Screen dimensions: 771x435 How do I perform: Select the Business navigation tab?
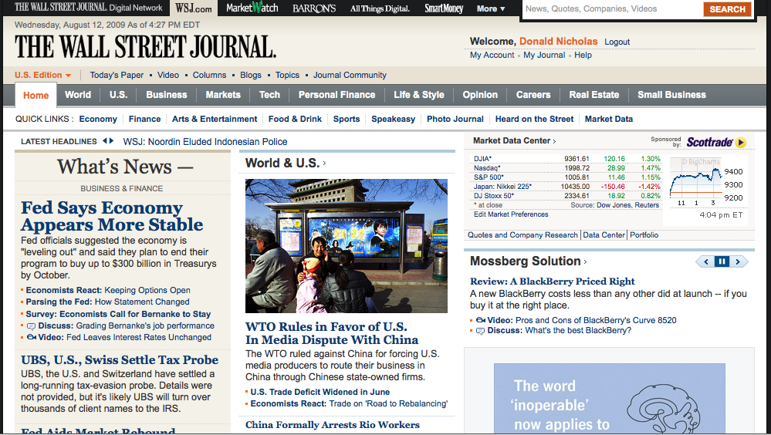tap(166, 95)
